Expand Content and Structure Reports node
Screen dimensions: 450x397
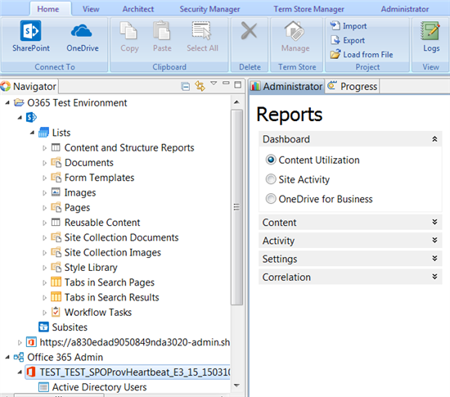coord(44,148)
